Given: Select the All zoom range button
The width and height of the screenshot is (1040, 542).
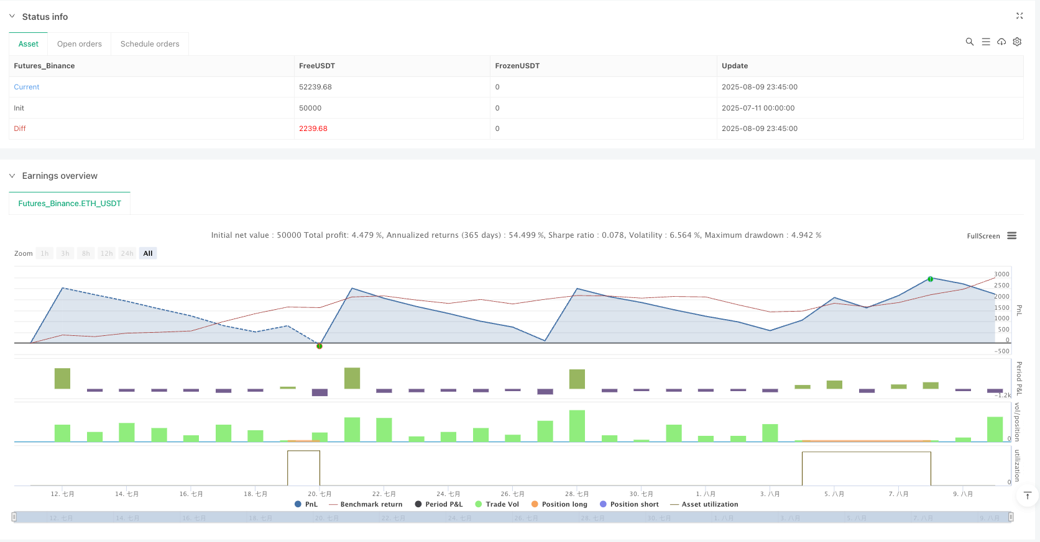Looking at the screenshot, I should [148, 253].
